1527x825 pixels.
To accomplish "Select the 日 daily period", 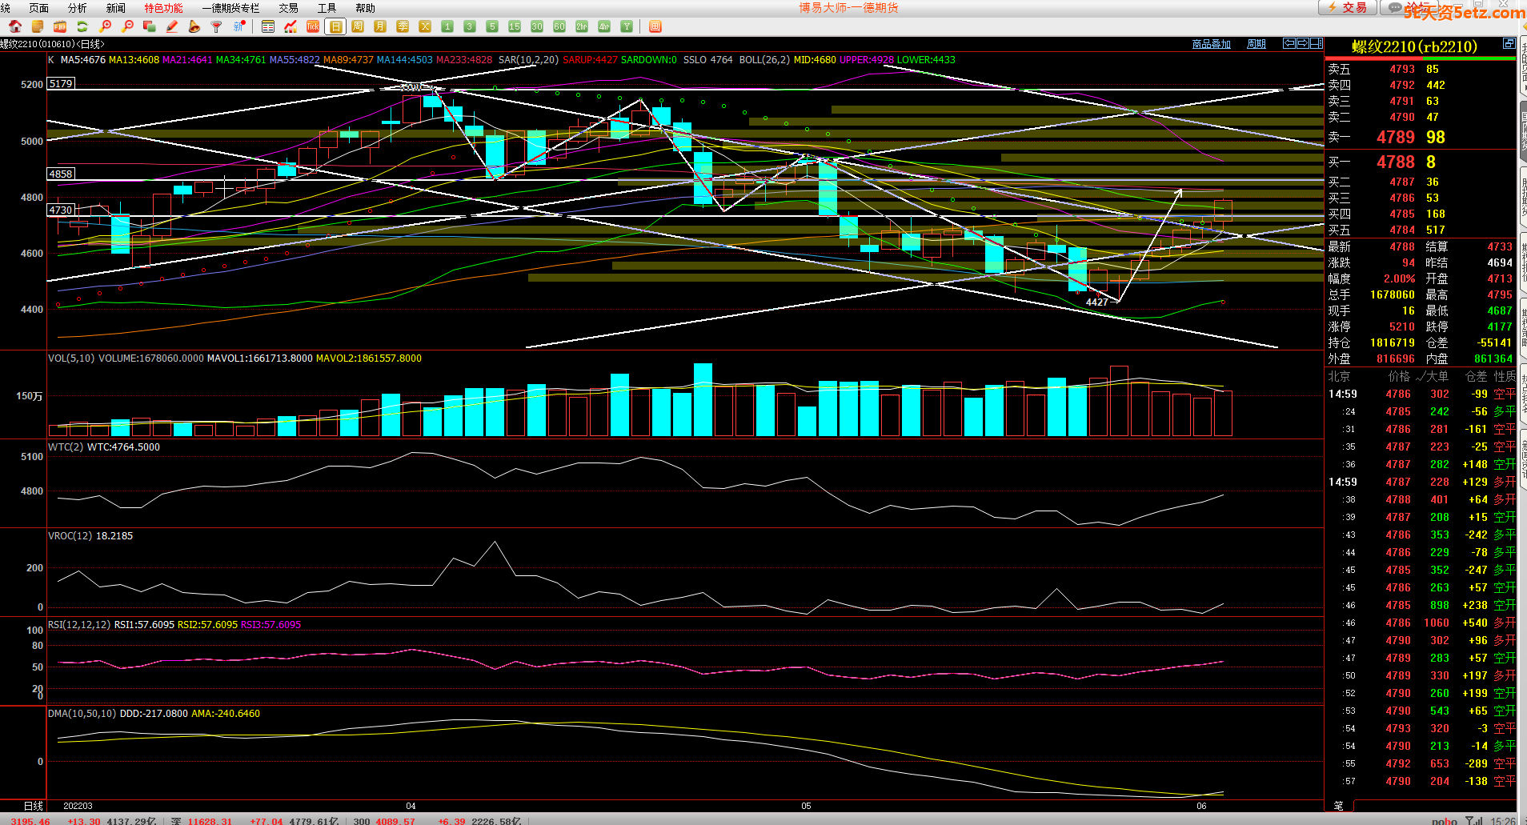I will [335, 26].
